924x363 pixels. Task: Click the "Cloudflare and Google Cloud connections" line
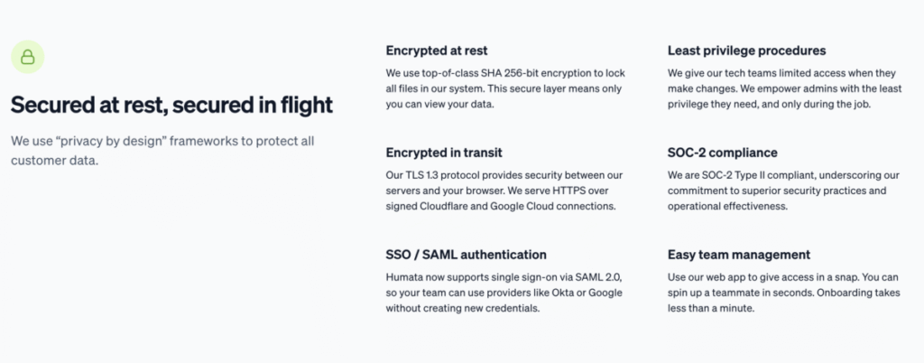[x=501, y=206]
